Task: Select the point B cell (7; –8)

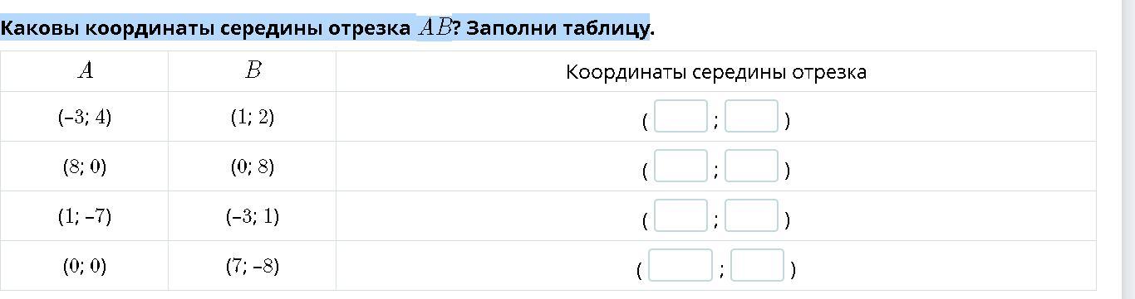Action: coord(253,266)
